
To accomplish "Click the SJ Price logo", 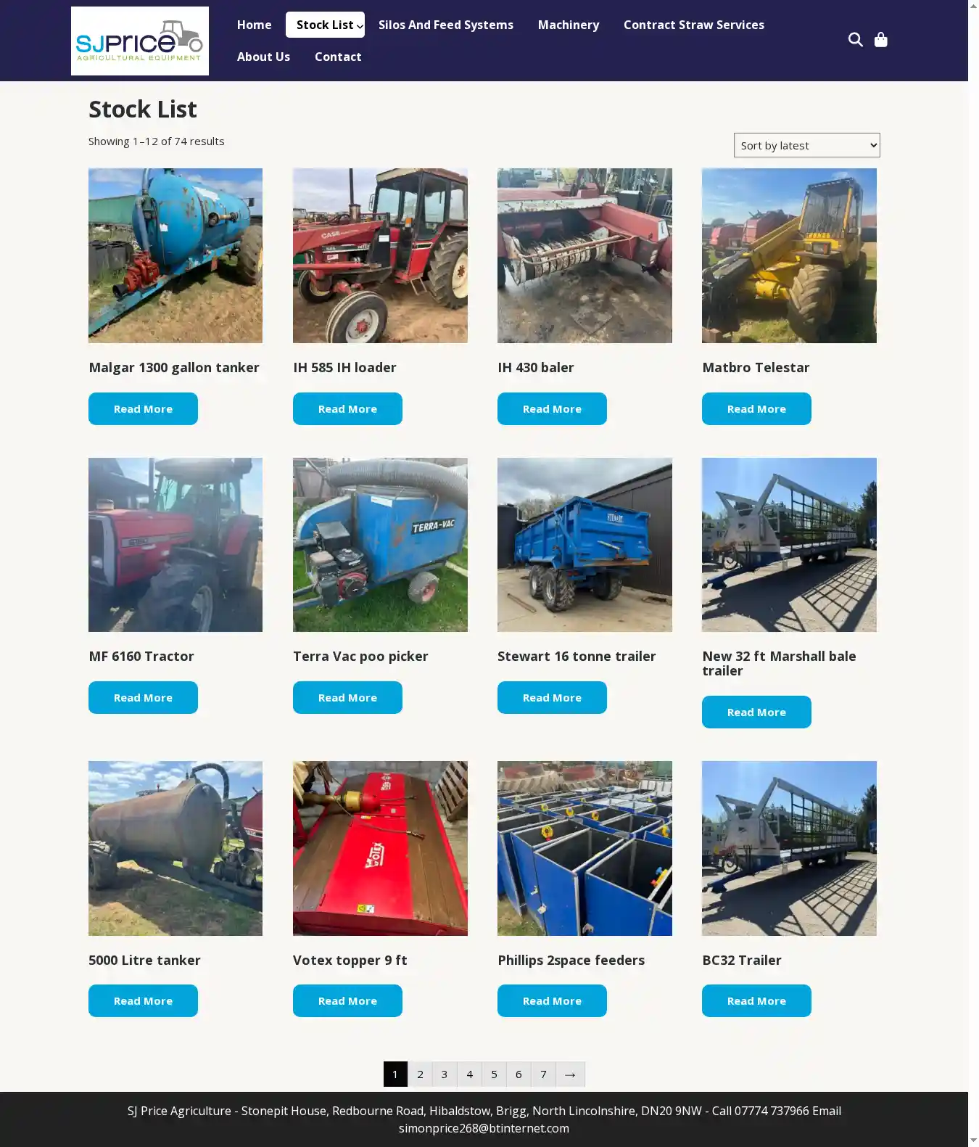I will [140, 41].
